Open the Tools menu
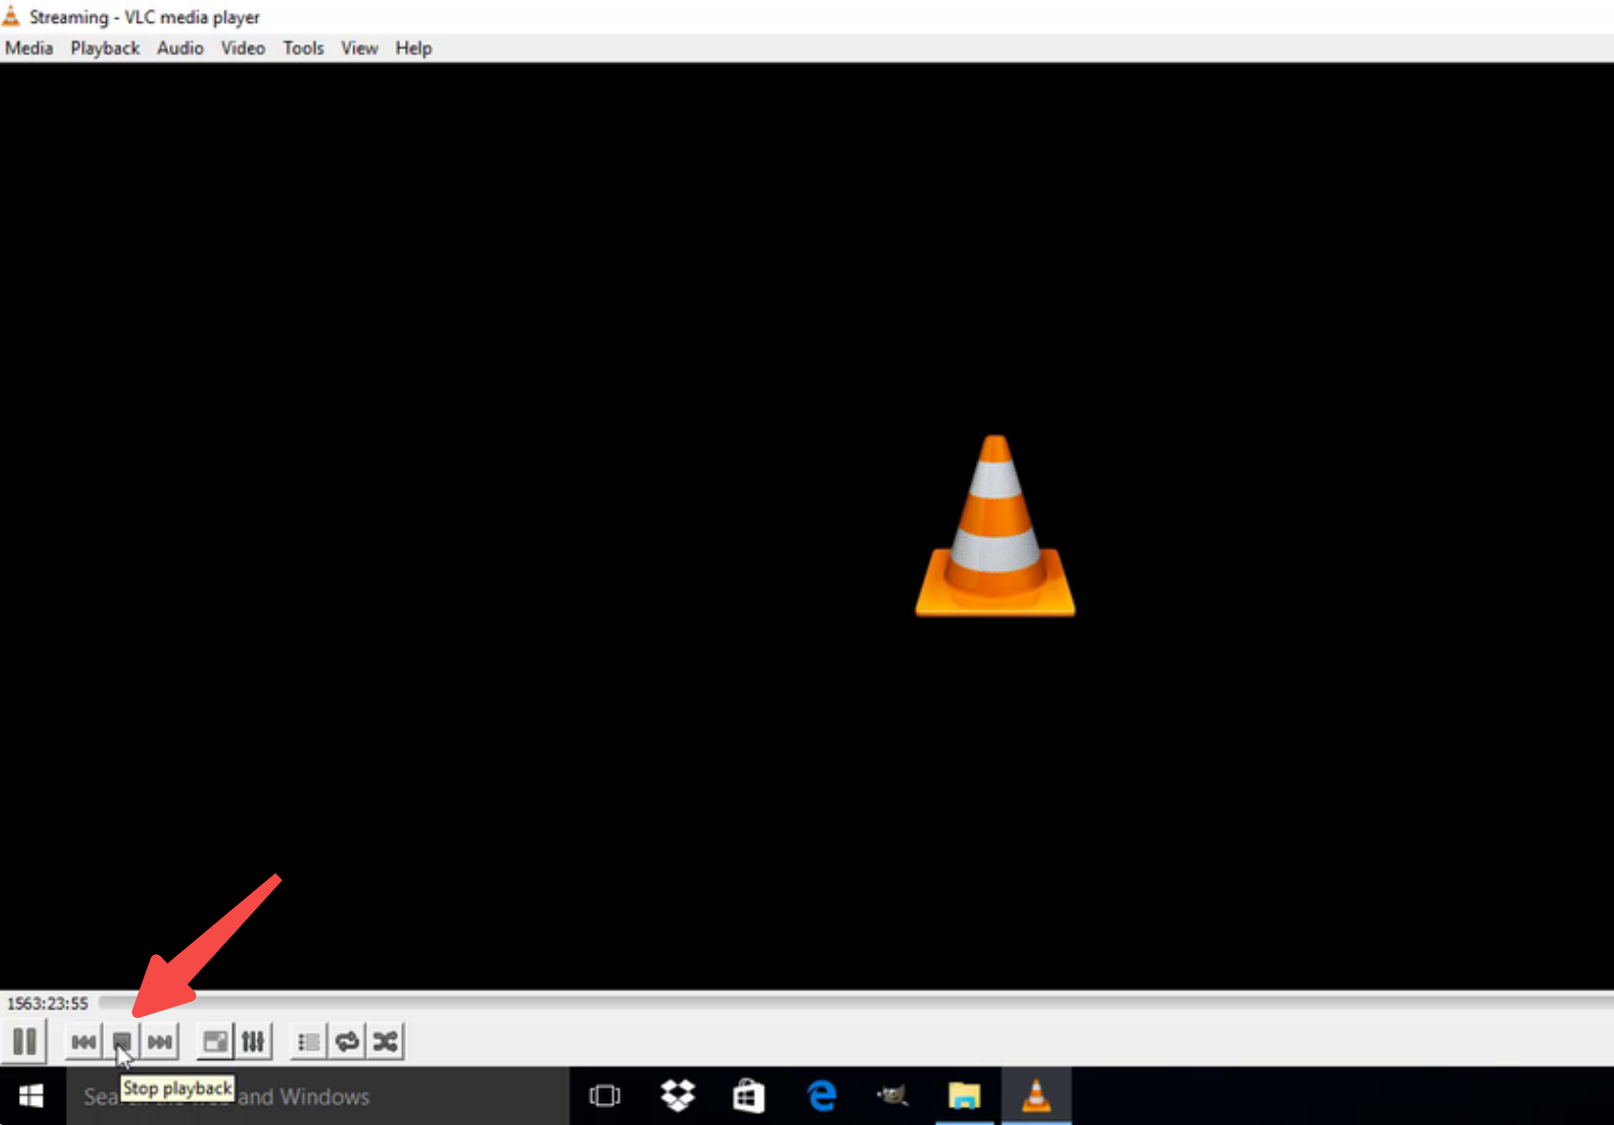This screenshot has height=1125, width=1614. 303,48
